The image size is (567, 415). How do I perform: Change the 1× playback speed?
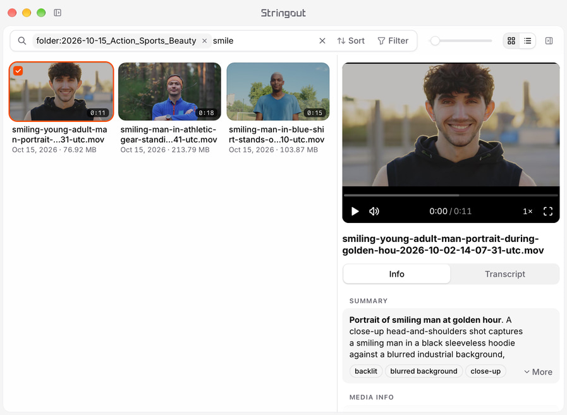[527, 212]
